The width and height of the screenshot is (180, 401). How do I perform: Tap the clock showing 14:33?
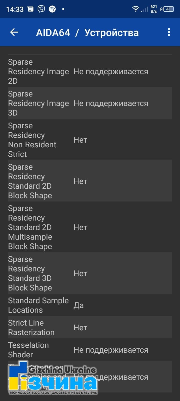point(15,10)
